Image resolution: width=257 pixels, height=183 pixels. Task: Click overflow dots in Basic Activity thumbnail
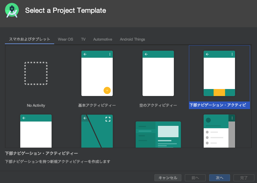pyautogui.click(x=110, y=54)
